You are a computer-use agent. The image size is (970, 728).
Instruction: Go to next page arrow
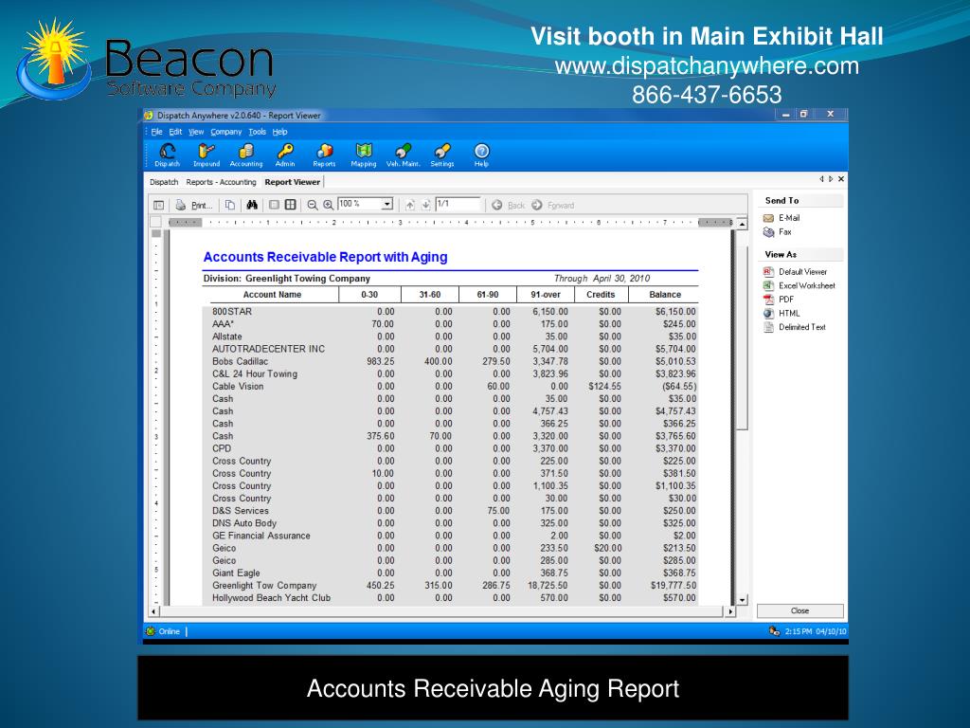click(425, 205)
